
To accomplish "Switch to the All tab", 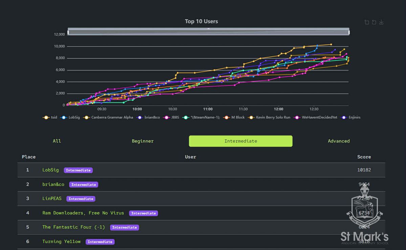I will 57,141.
